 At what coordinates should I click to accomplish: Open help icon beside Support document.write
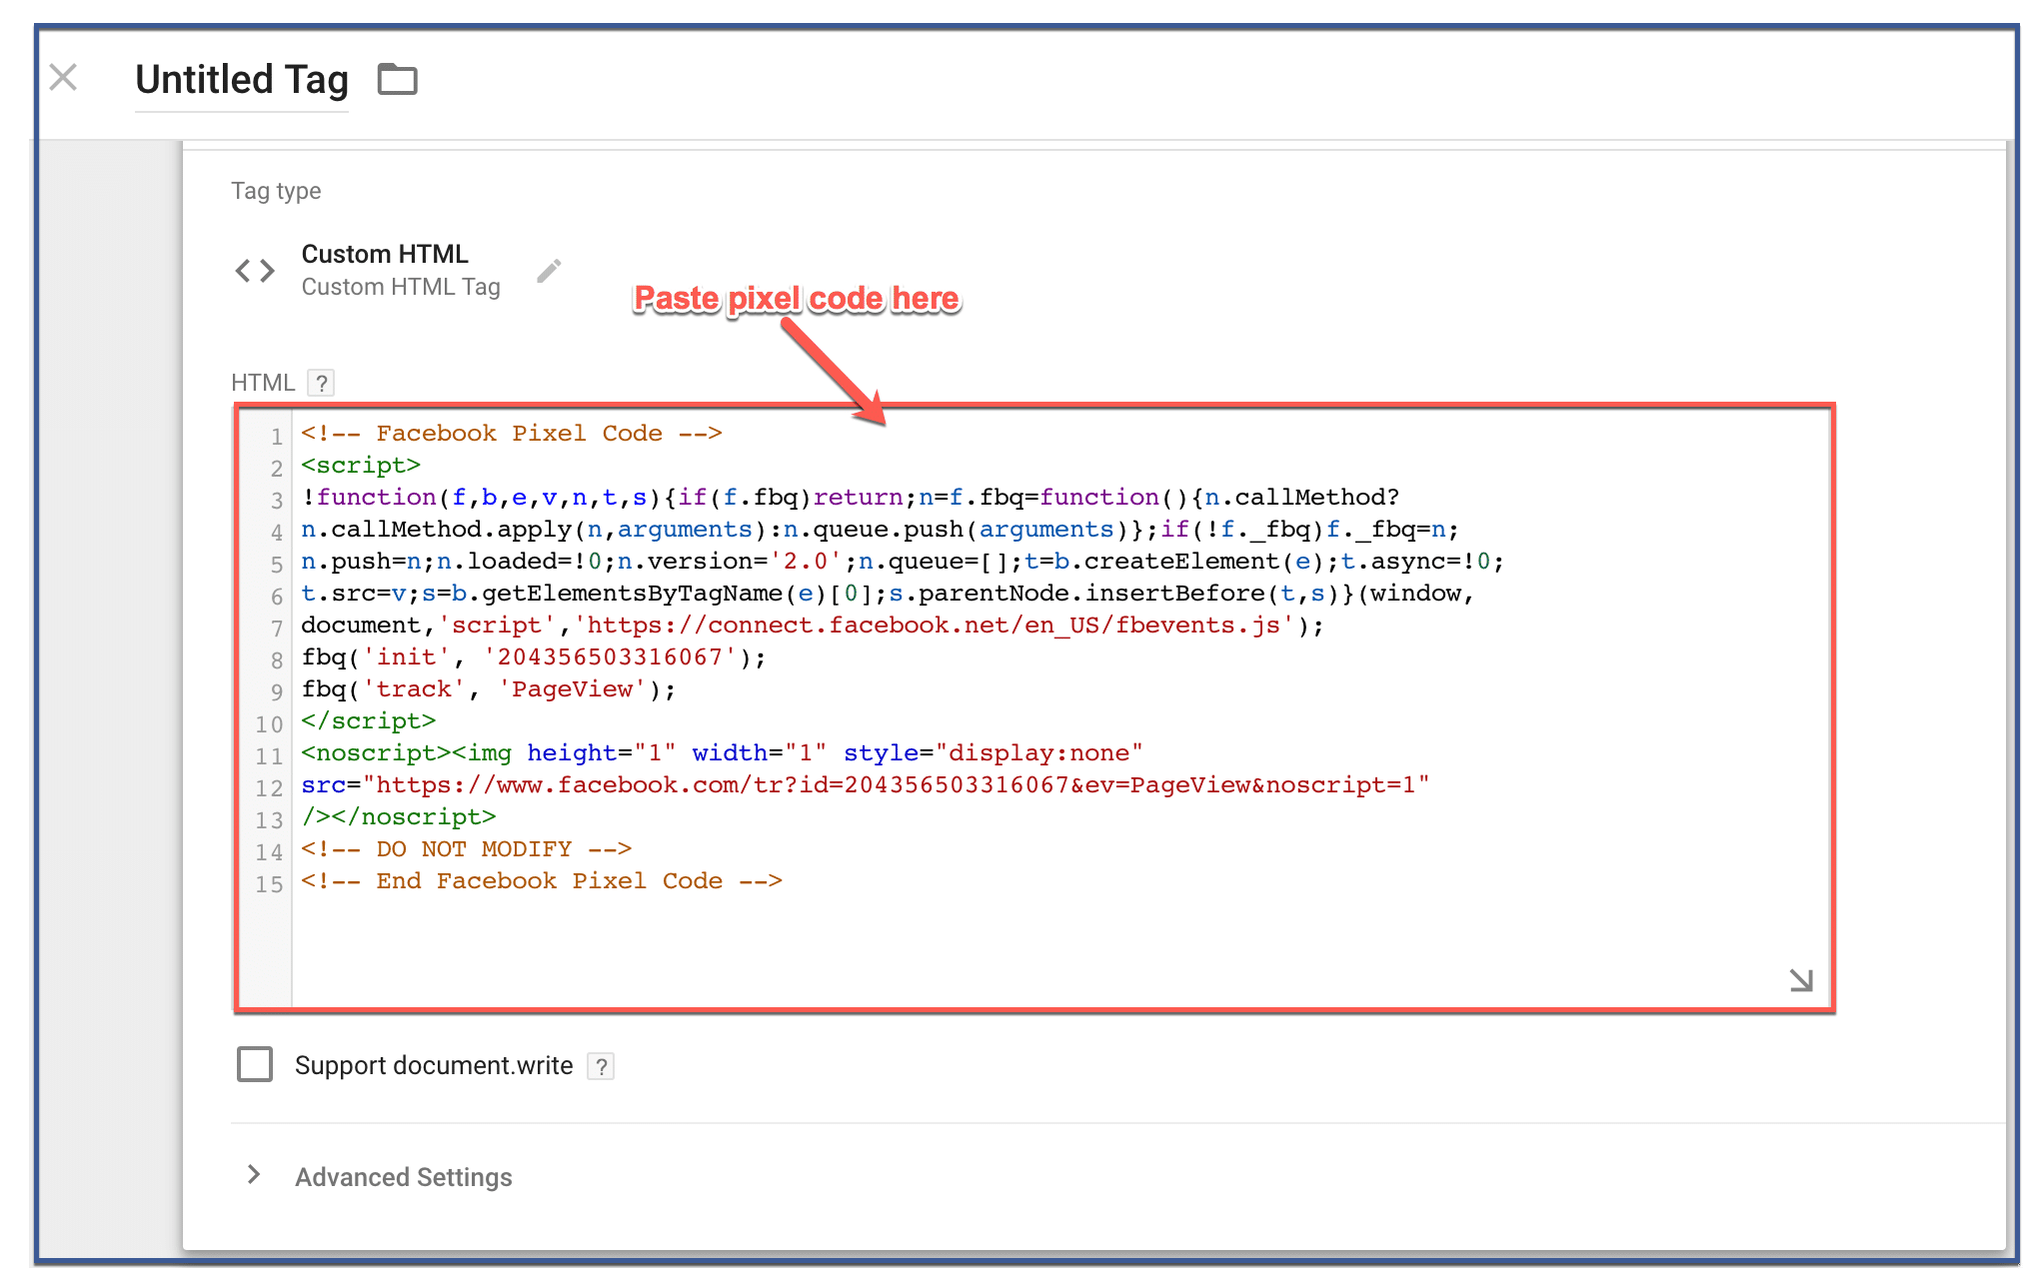(601, 1066)
